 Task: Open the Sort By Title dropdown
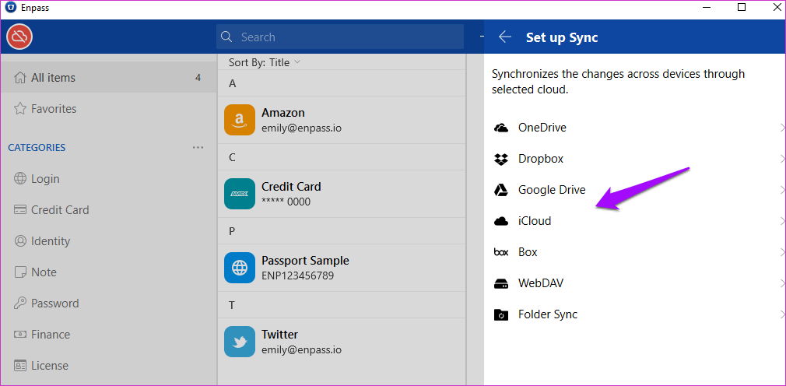[264, 62]
